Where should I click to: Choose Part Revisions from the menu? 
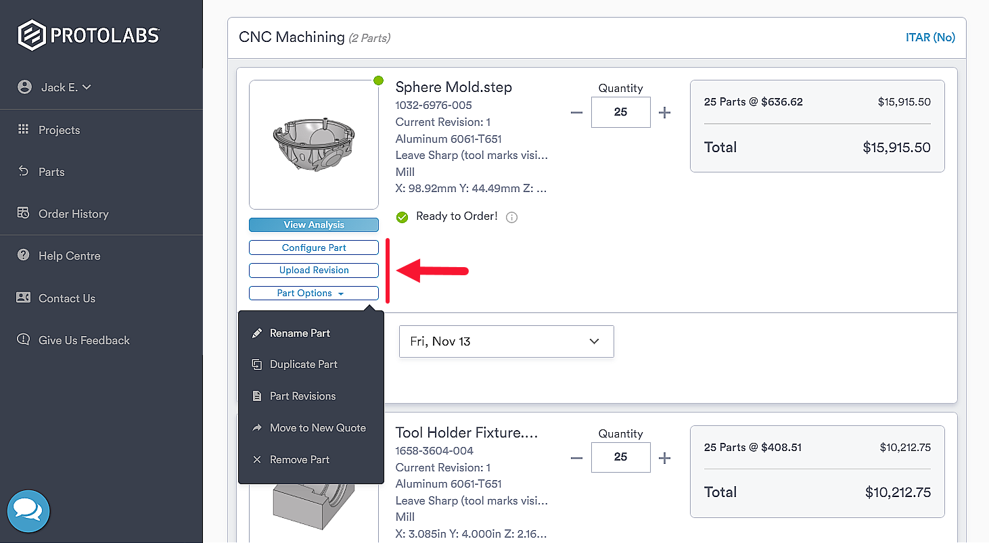(302, 396)
